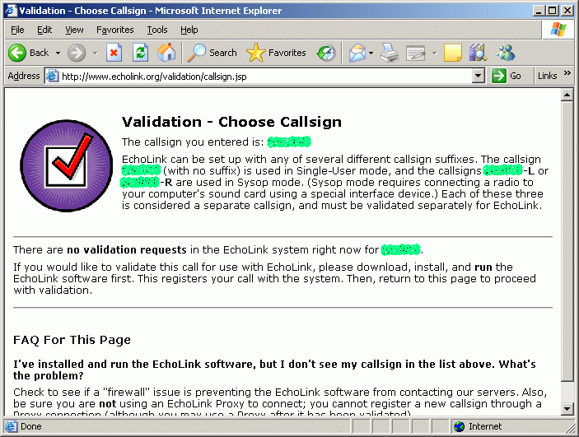Open the View menu
579x437 pixels.
pos(74,30)
